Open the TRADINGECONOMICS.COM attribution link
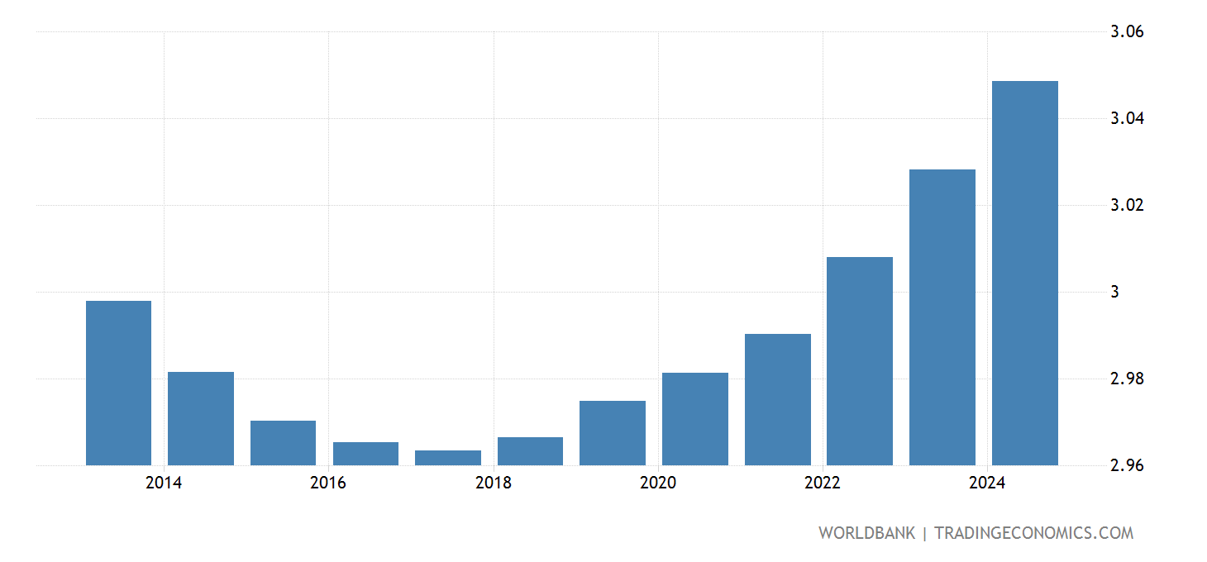 1033,533
